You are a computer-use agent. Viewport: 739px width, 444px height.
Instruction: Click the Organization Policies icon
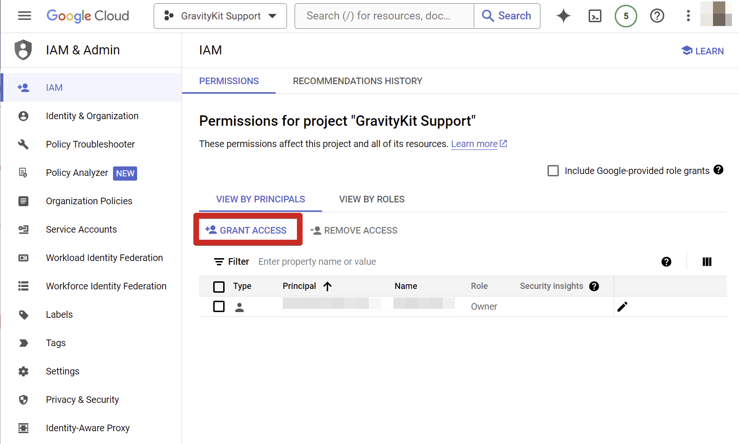coord(23,201)
